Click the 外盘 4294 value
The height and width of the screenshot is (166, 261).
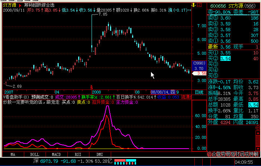pyautogui.click(x=226, y=123)
